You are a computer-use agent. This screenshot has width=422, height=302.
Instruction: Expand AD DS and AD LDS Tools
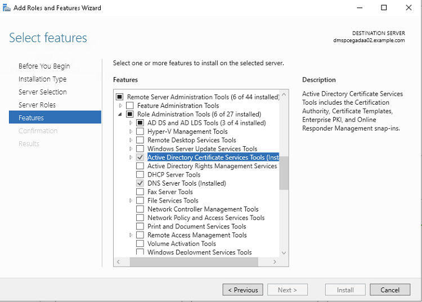point(131,123)
